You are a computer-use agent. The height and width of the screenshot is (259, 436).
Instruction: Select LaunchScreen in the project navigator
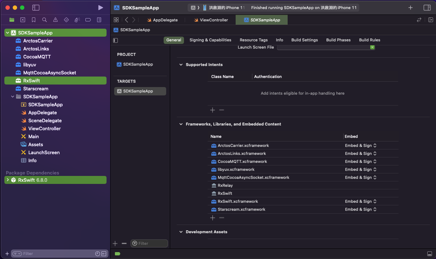click(x=44, y=152)
